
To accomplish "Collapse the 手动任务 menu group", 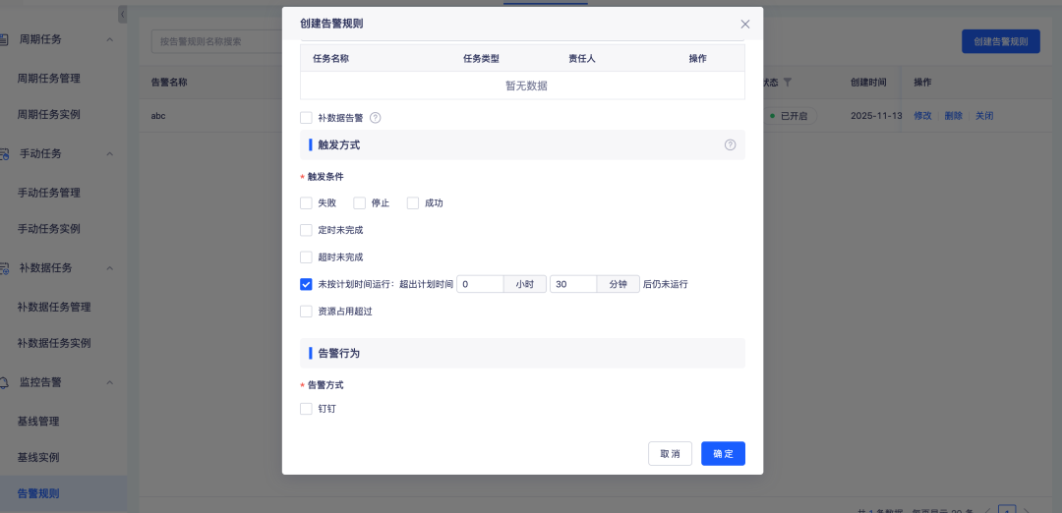I will [x=110, y=154].
